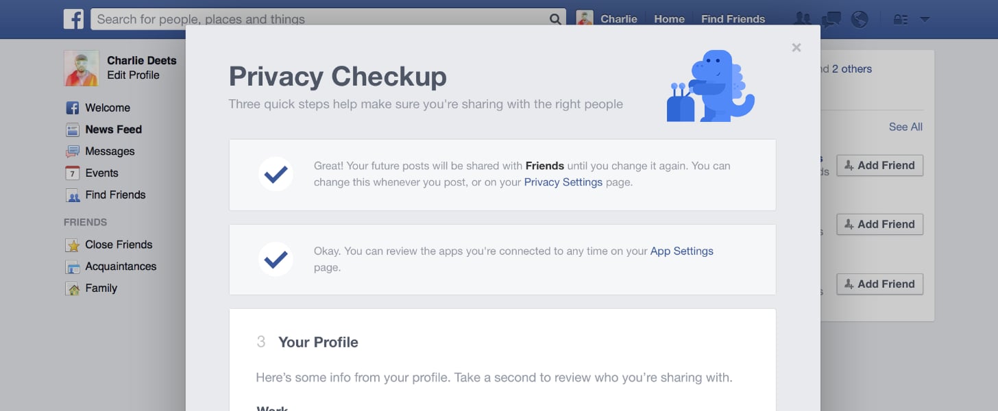Open the Messenger messages icon

click(831, 18)
